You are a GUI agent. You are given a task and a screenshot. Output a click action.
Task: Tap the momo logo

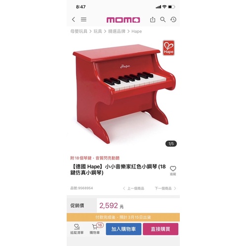123,20
